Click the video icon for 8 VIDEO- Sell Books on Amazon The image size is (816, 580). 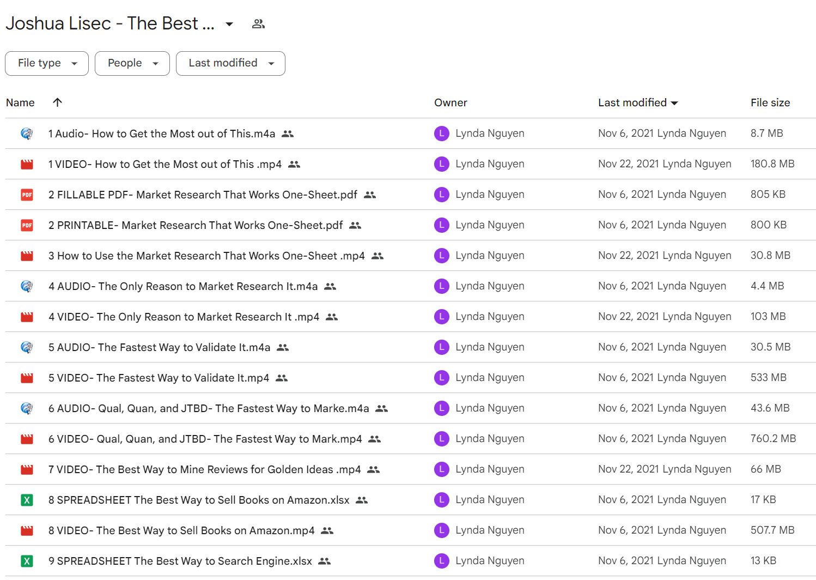coord(27,530)
